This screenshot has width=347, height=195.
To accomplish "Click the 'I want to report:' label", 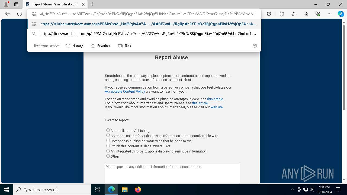I will tap(117, 120).
